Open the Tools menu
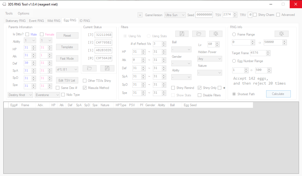Image resolution: width=302 pixels, height=176 pixels. click(x=9, y=13)
